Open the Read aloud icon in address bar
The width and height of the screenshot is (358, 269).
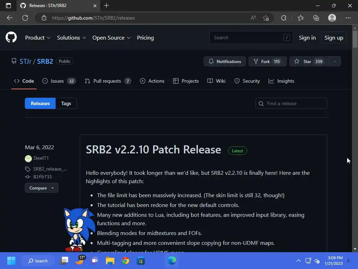(x=253, y=18)
